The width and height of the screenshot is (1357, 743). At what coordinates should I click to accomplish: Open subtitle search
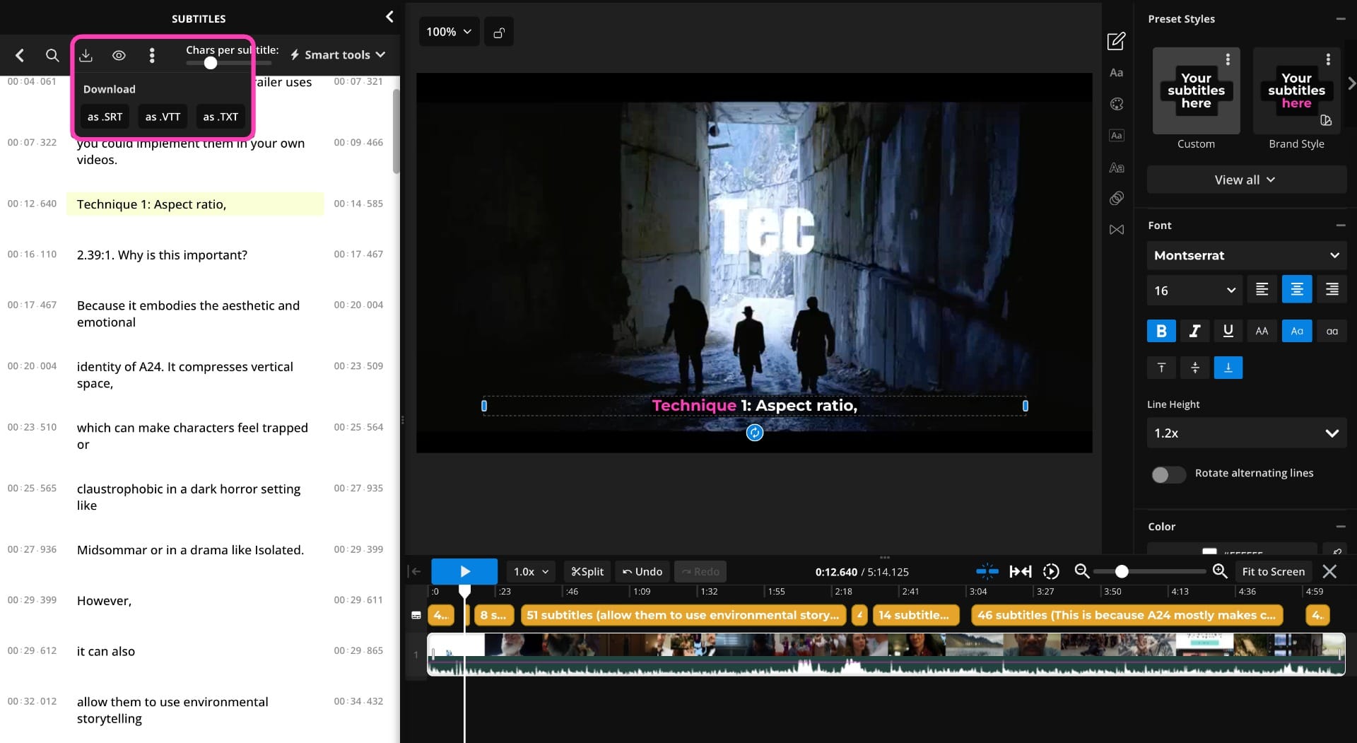pos(52,55)
